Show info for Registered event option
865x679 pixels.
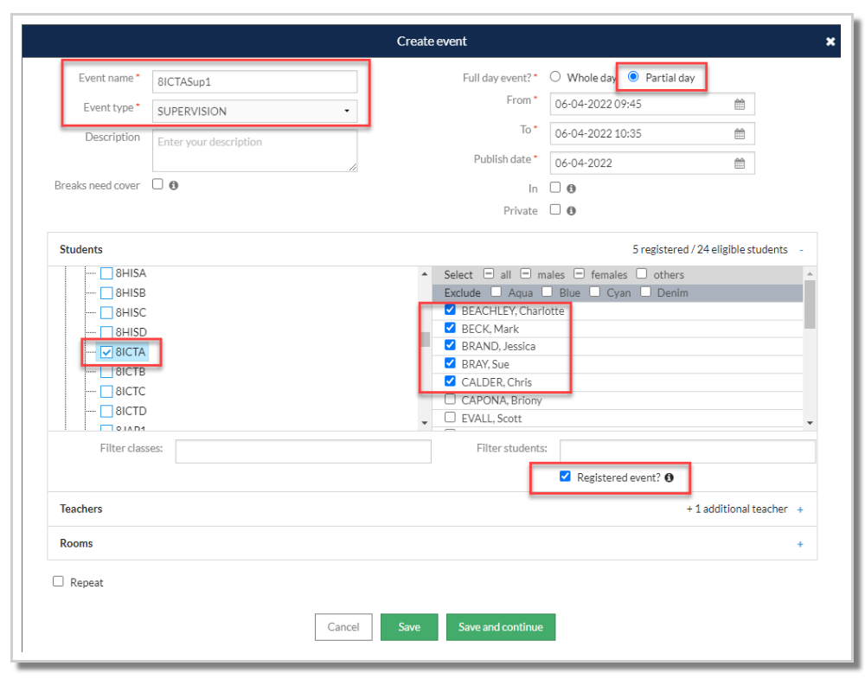tap(670, 477)
